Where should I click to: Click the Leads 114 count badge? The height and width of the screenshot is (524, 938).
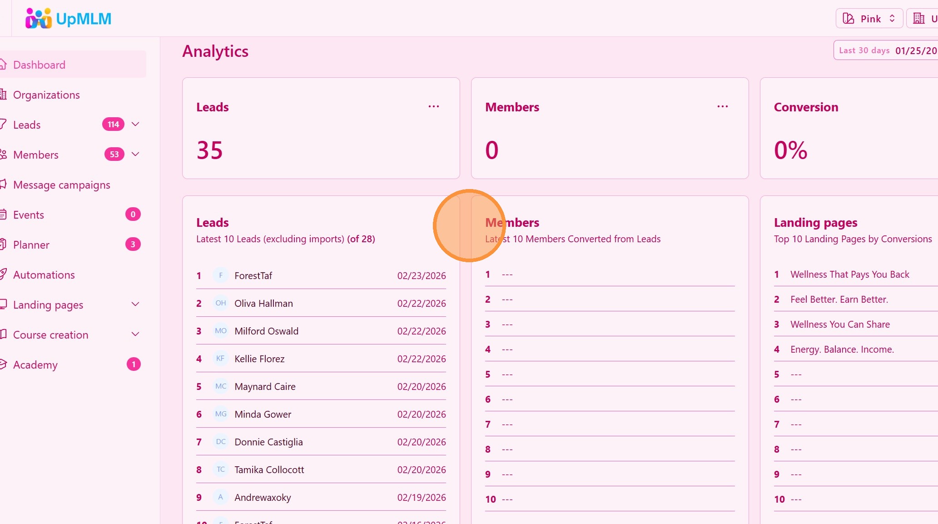113,125
